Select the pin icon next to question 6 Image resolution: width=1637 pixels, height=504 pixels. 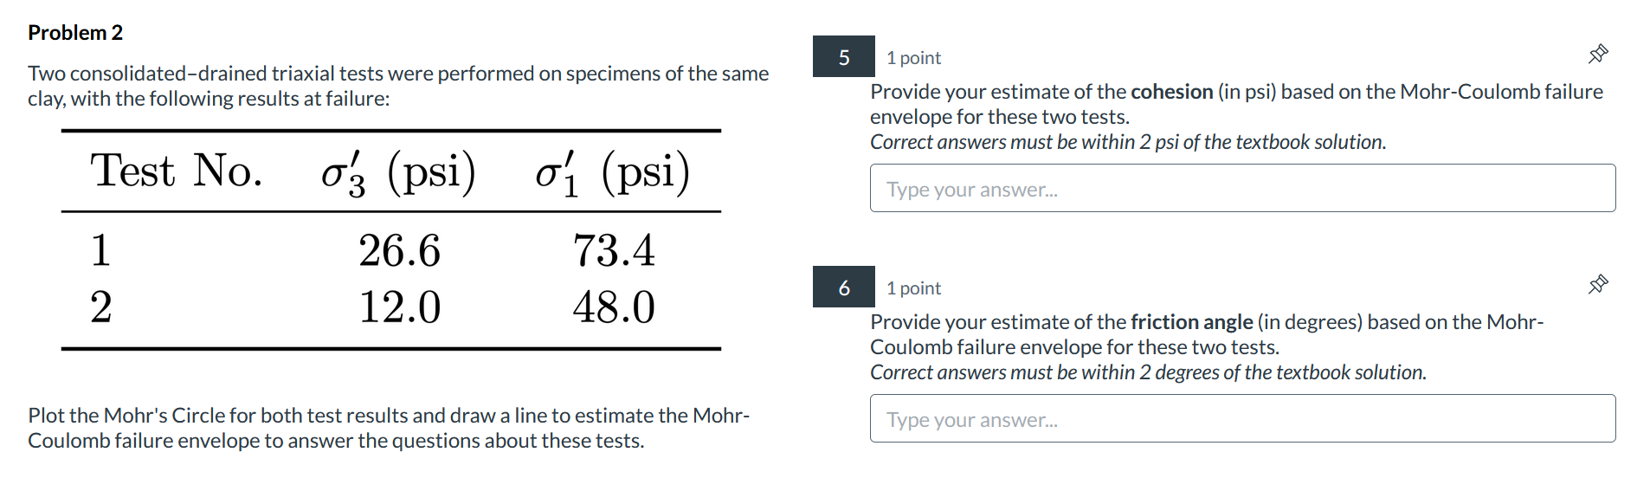pyautogui.click(x=1597, y=283)
